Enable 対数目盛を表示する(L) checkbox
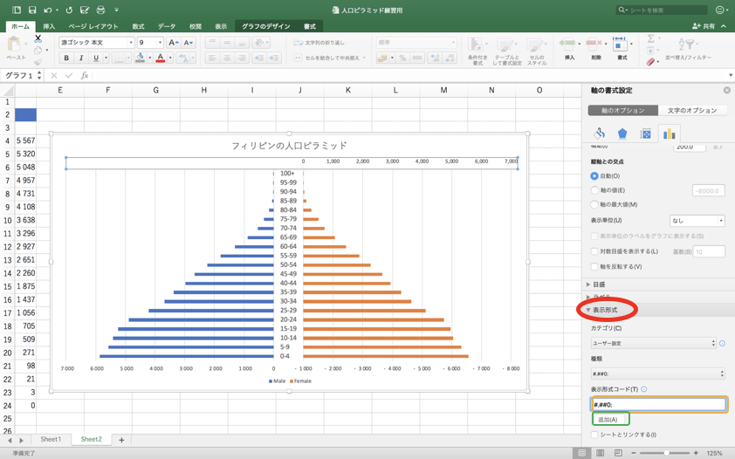 tap(594, 251)
